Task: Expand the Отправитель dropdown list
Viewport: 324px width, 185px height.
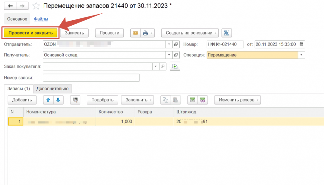Action: pos(169,44)
